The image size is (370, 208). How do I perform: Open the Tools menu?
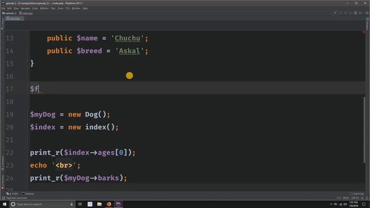(x=61, y=8)
